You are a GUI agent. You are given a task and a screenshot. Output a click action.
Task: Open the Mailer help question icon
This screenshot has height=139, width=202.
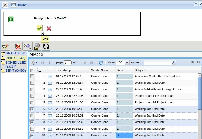(x=196, y=4)
